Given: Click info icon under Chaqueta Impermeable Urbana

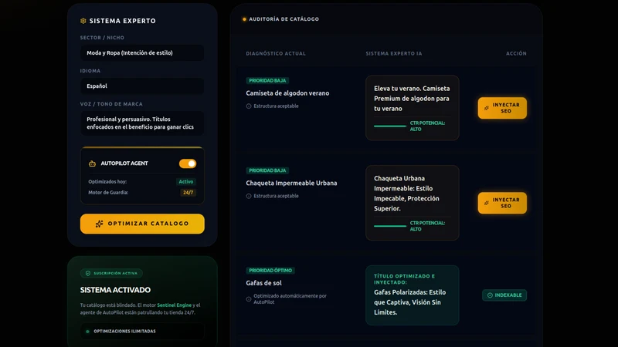Looking at the screenshot, I should pos(249,196).
